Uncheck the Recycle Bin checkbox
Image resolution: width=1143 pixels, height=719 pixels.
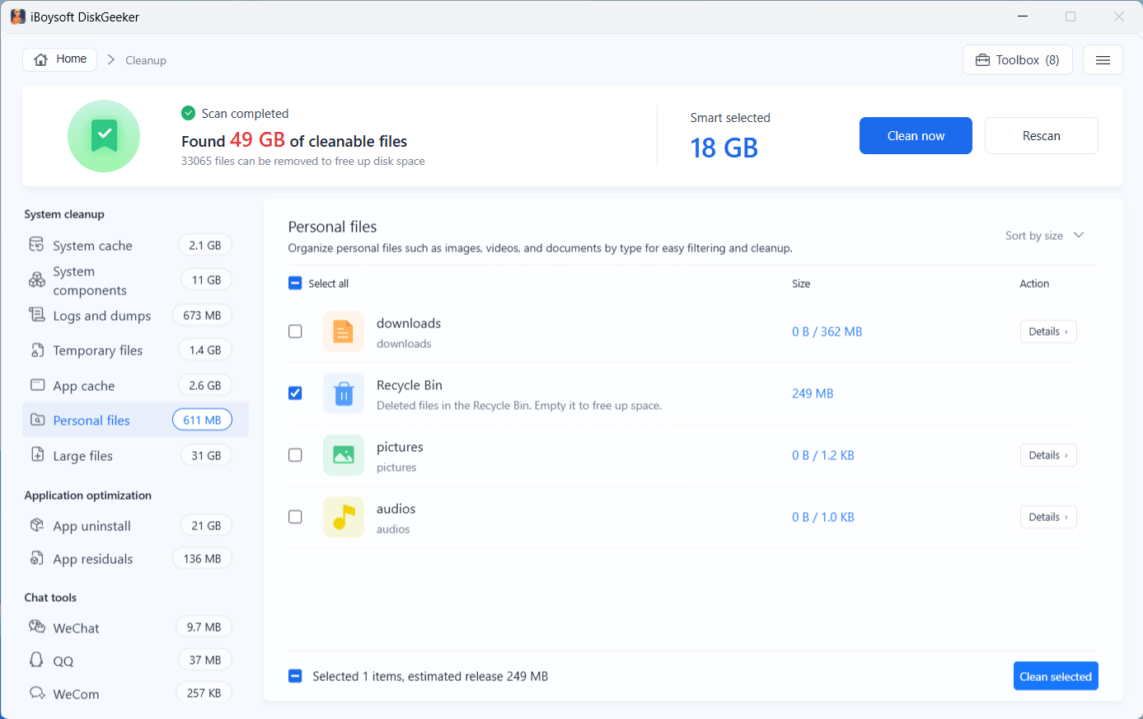(x=295, y=393)
